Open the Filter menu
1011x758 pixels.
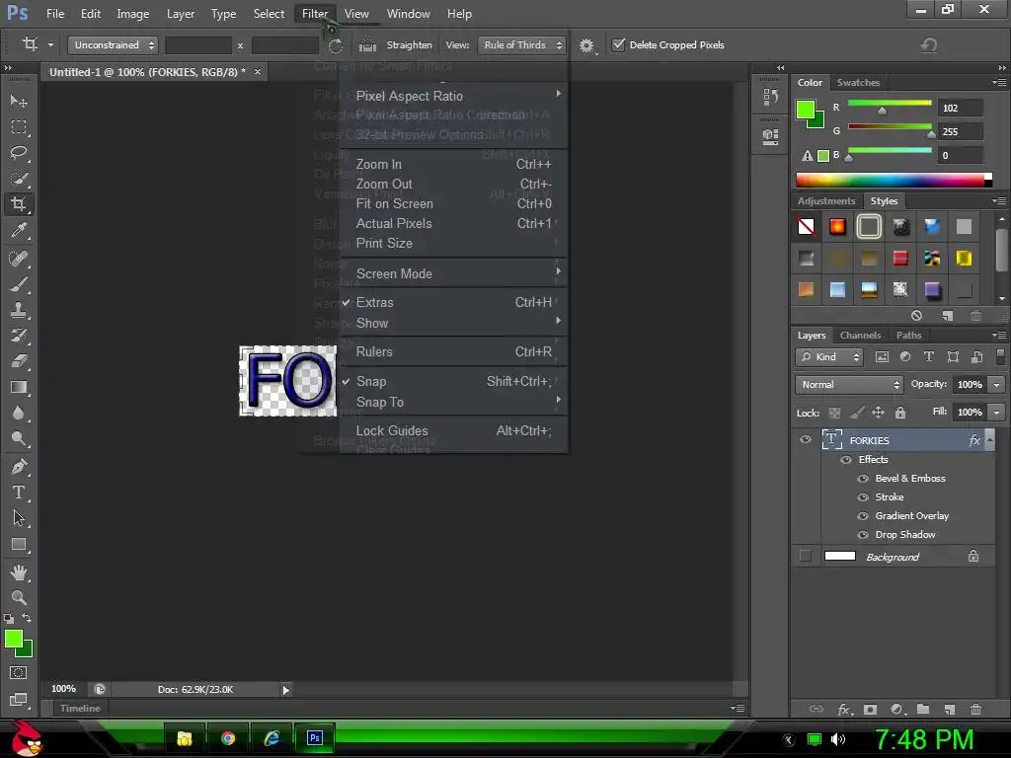coord(315,14)
